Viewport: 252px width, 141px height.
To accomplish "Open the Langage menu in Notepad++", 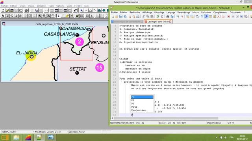I will (170, 13).
